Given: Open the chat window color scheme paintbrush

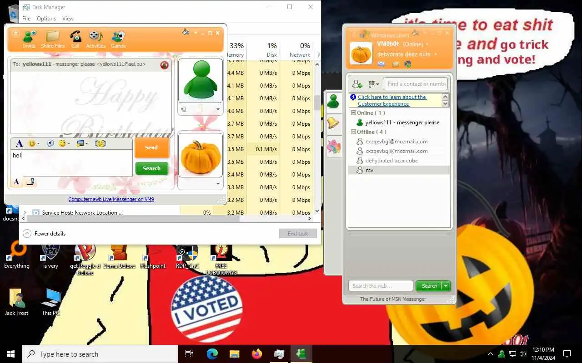Looking at the screenshot, I should click(x=186, y=32).
